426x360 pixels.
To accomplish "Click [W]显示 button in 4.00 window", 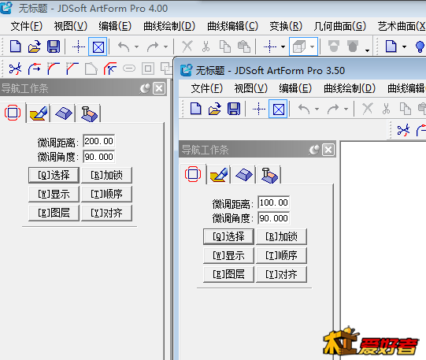I will 54,194.
